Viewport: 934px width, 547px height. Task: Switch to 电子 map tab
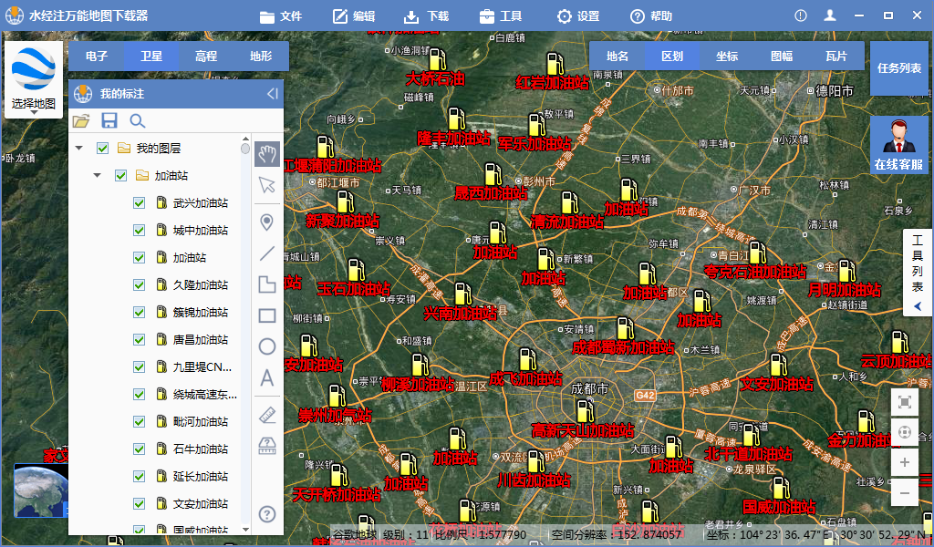tap(97, 56)
